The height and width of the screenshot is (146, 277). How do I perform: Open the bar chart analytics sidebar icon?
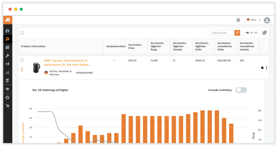tap(7, 72)
